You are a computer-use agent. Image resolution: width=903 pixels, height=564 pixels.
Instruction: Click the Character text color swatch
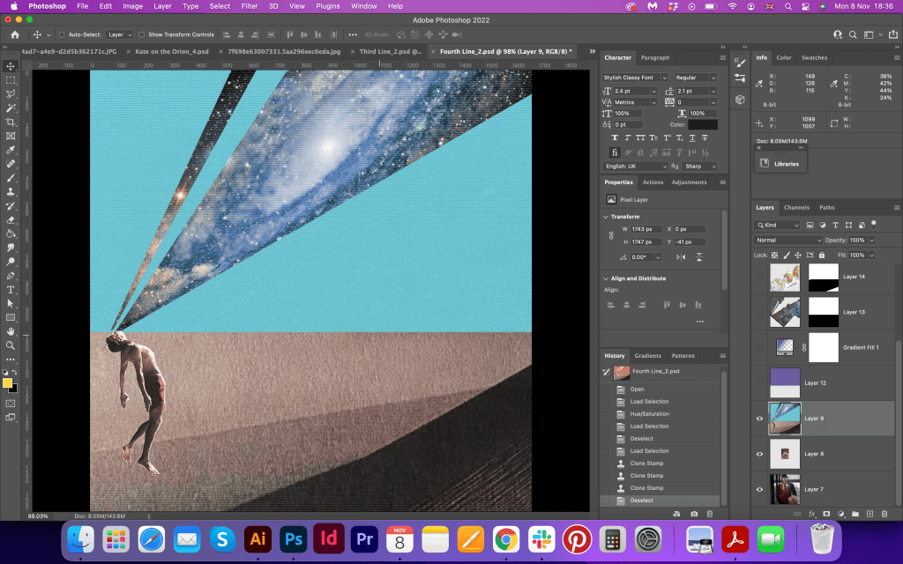[703, 124]
